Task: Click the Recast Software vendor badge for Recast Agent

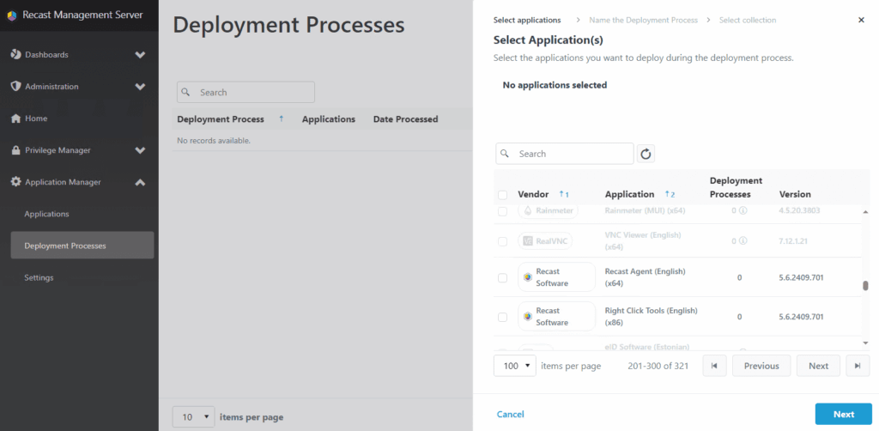Action: [x=556, y=277]
